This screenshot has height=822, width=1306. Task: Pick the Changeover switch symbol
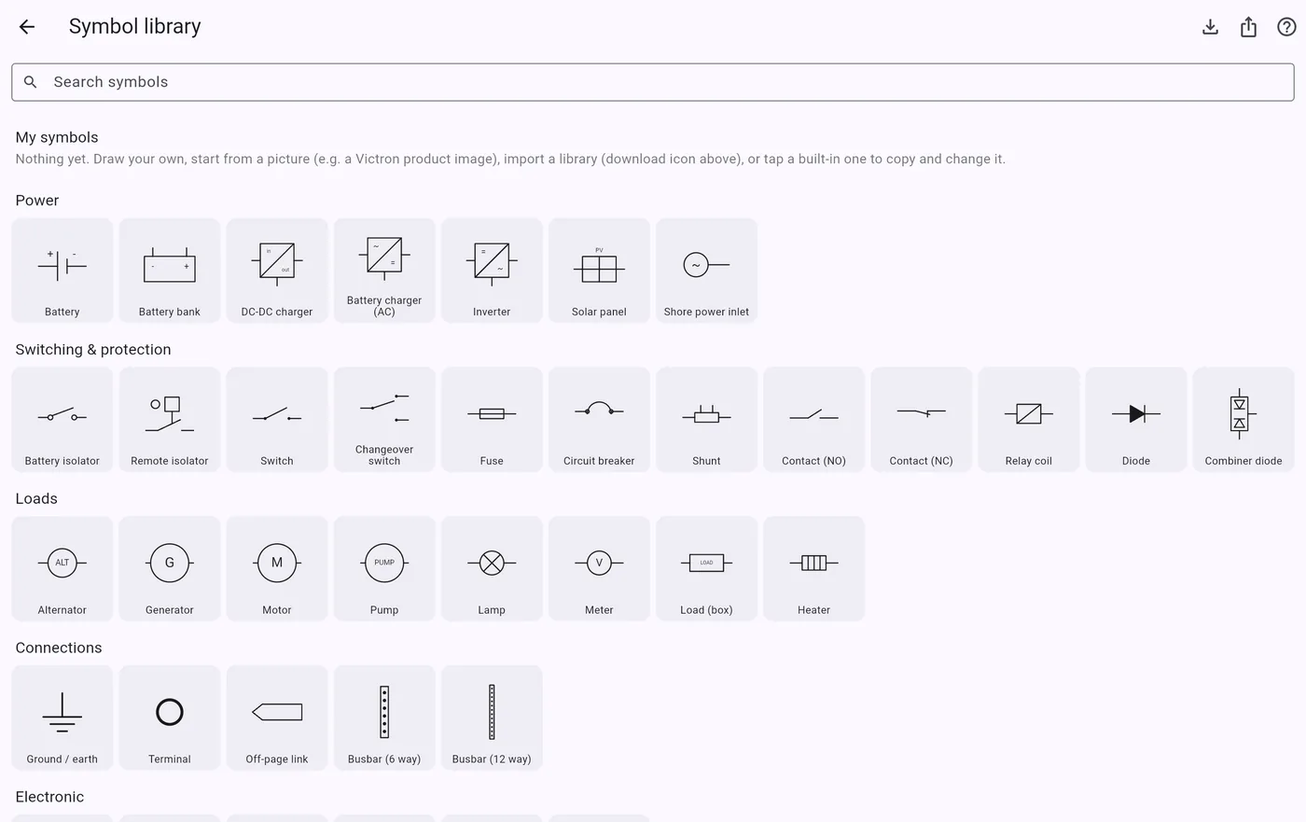[x=384, y=420]
